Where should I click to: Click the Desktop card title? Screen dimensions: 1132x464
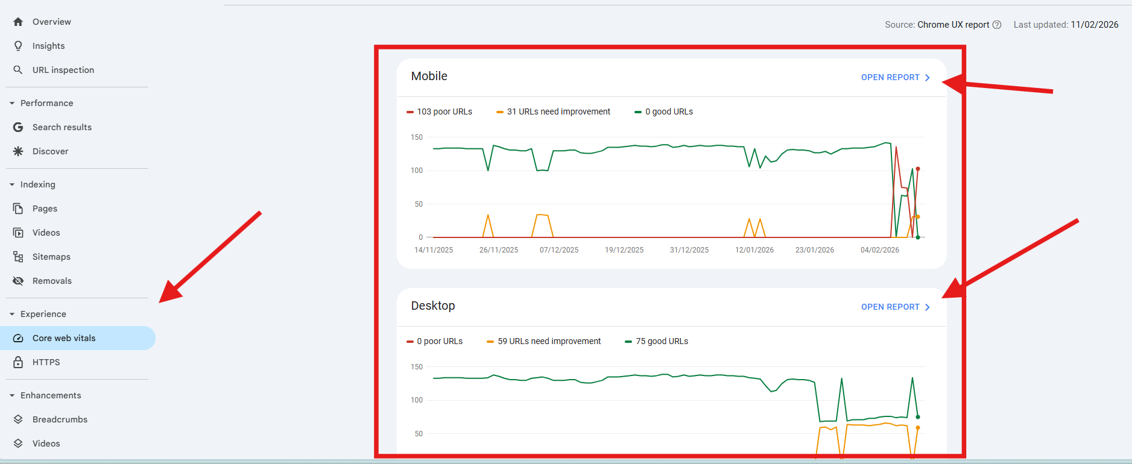click(433, 306)
